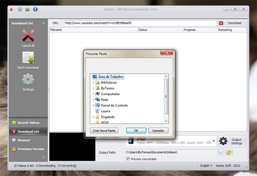Expand the Bibliotecas node
Screen dimensions: 257x176
pyautogui.click(x=94, y=83)
